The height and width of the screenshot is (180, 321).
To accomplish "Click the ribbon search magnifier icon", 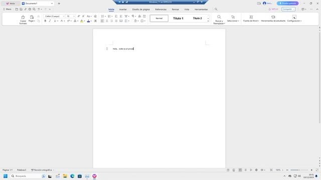I will click(216, 9).
